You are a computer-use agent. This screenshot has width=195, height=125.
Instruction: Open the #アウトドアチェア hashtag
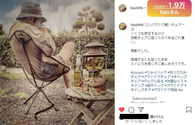click(156, 77)
